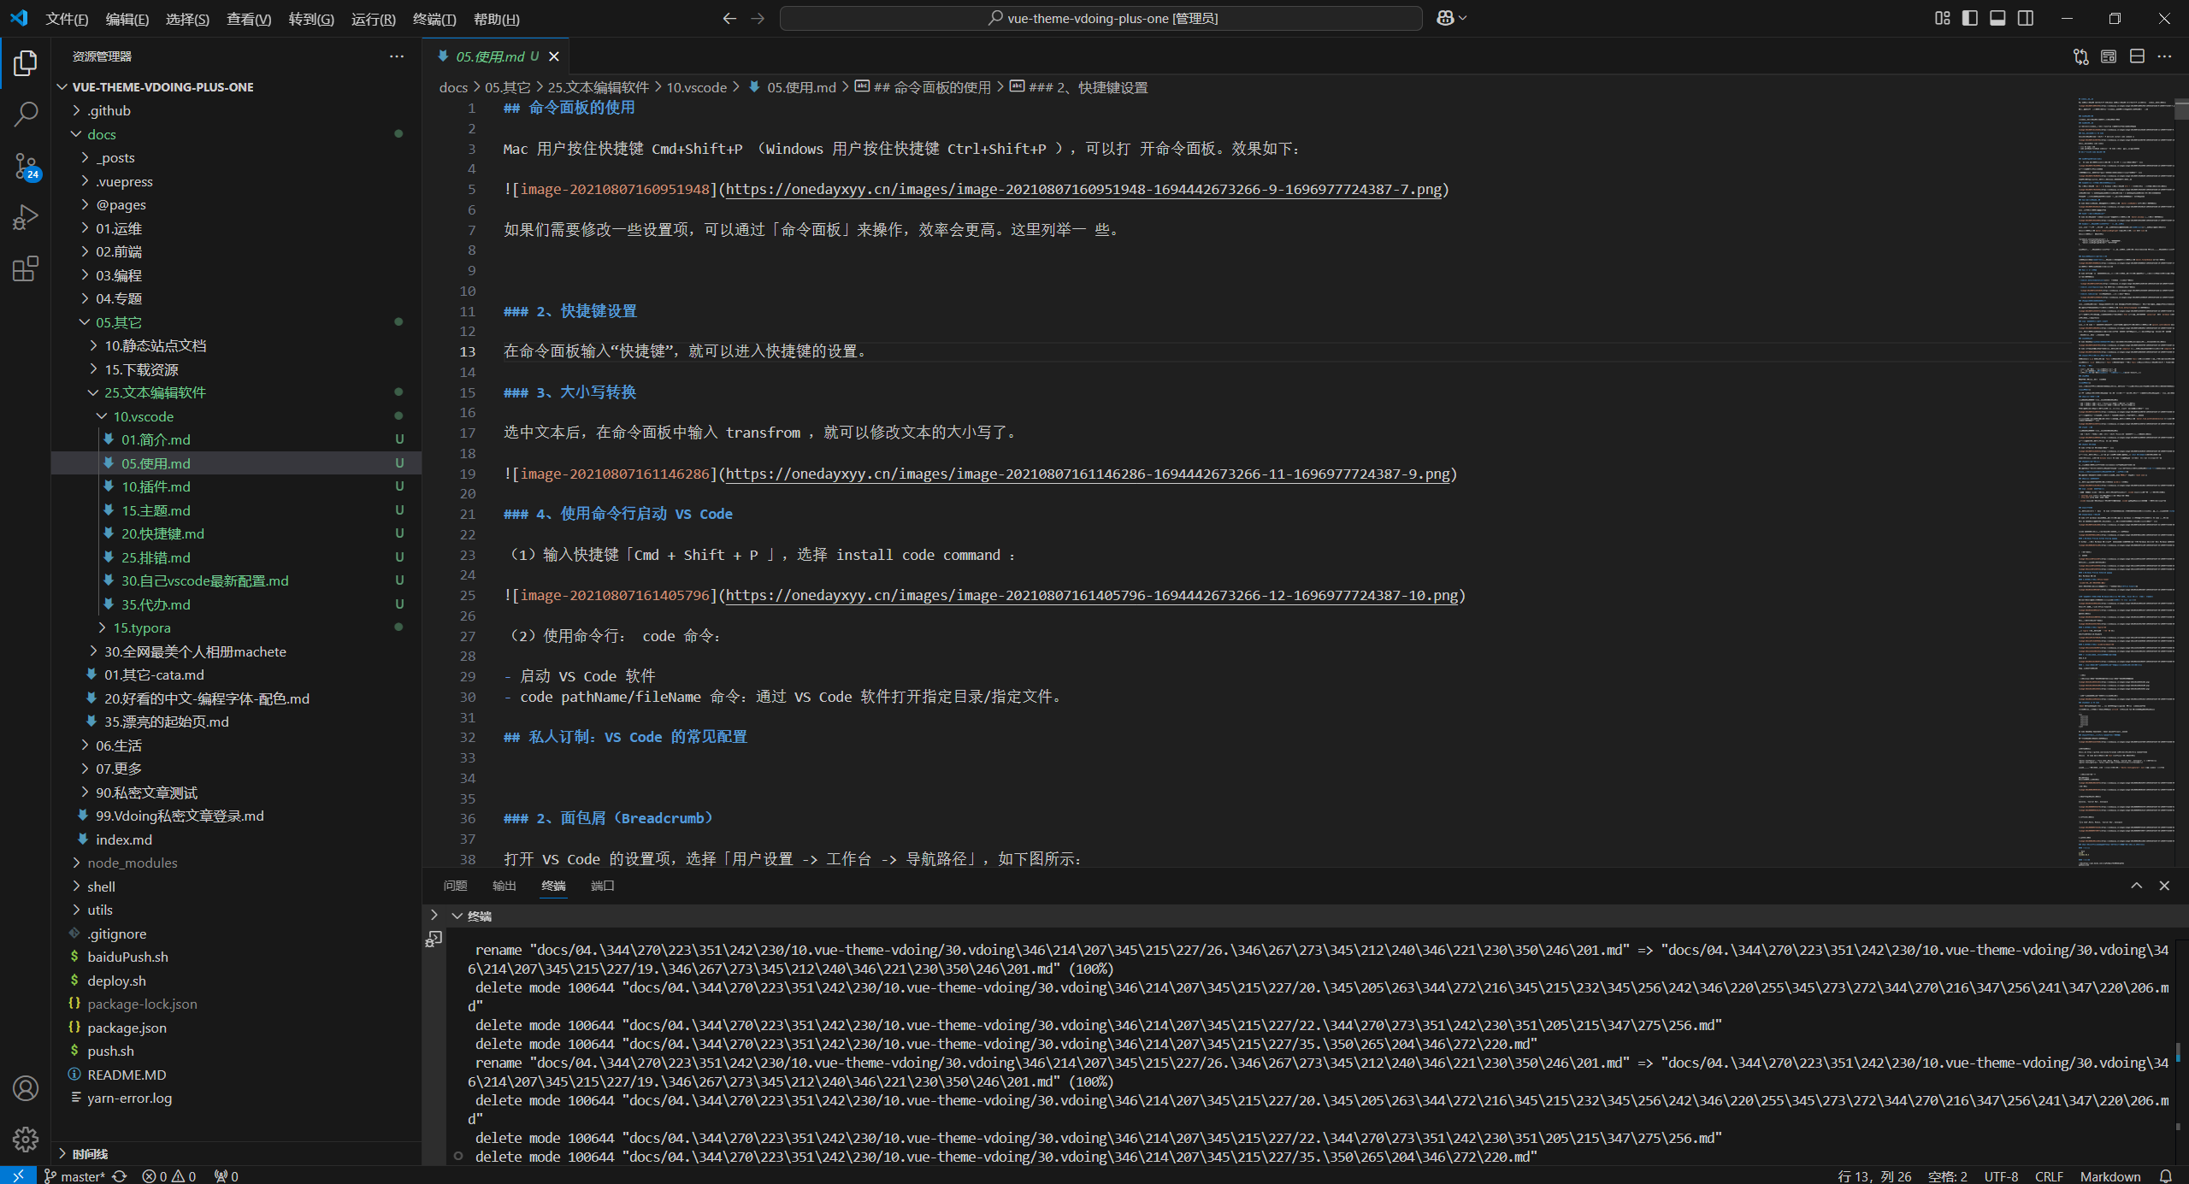Switch to the 端口 panel tab
Image resolution: width=2189 pixels, height=1184 pixels.
pos(603,886)
